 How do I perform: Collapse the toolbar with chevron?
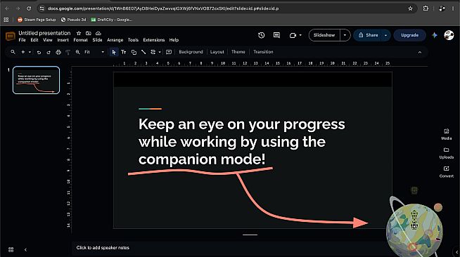[x=420, y=53]
